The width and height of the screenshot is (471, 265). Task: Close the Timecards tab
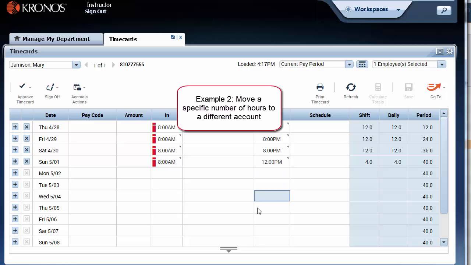(180, 37)
